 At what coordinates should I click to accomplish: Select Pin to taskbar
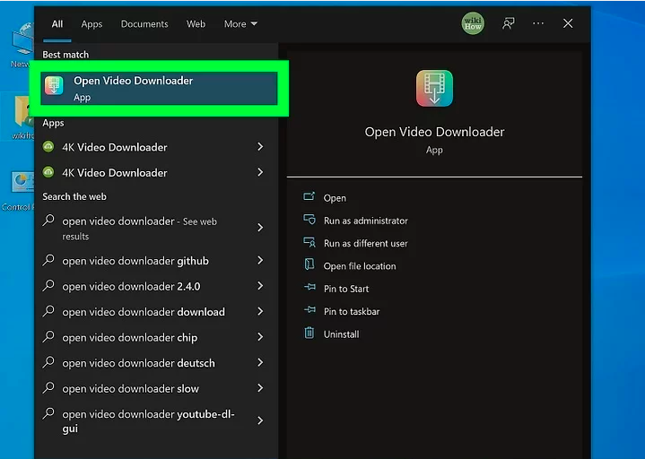352,311
